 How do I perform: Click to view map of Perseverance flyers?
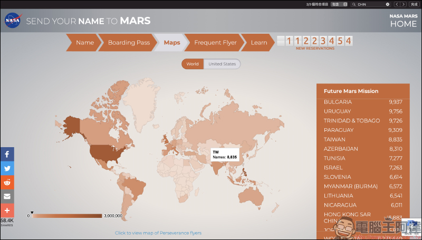pyautogui.click(x=158, y=233)
